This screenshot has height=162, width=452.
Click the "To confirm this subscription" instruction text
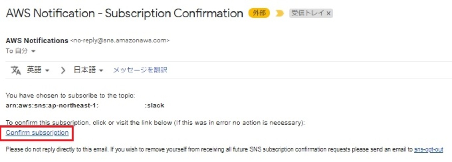pyautogui.click(x=155, y=123)
